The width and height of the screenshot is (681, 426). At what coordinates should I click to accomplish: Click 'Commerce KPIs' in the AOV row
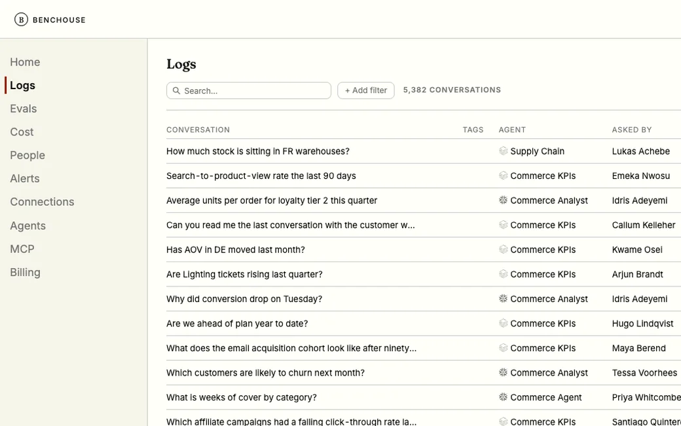tap(543, 250)
